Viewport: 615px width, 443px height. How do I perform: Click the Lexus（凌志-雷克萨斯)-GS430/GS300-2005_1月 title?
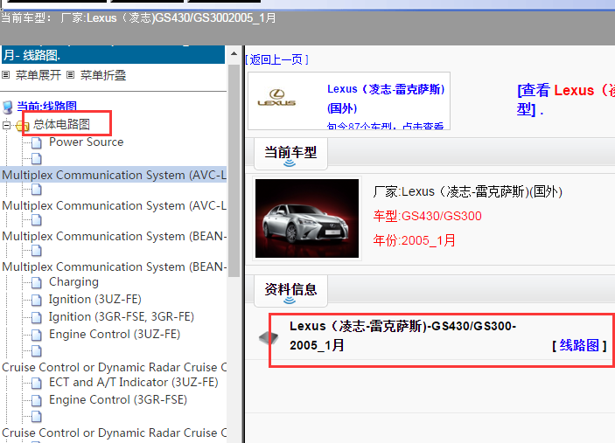pos(402,336)
